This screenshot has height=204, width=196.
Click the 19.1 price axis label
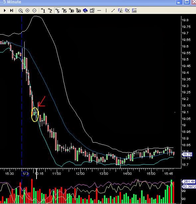(185, 112)
